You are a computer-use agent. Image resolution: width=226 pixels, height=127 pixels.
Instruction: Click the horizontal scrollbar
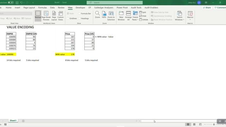coord(179,121)
